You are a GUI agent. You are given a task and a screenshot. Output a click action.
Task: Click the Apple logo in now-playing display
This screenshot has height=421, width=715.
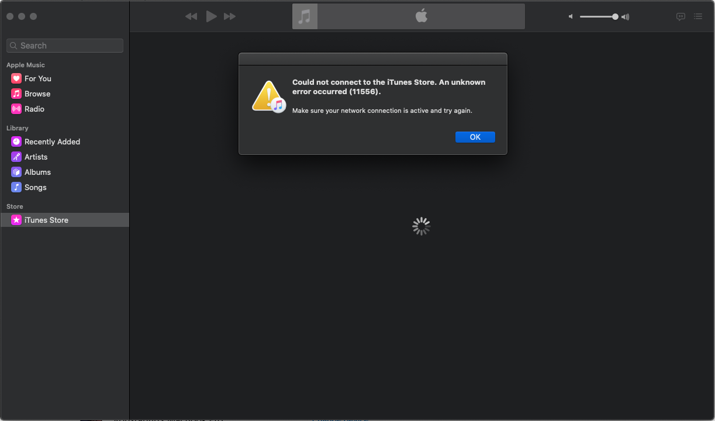[x=422, y=16]
